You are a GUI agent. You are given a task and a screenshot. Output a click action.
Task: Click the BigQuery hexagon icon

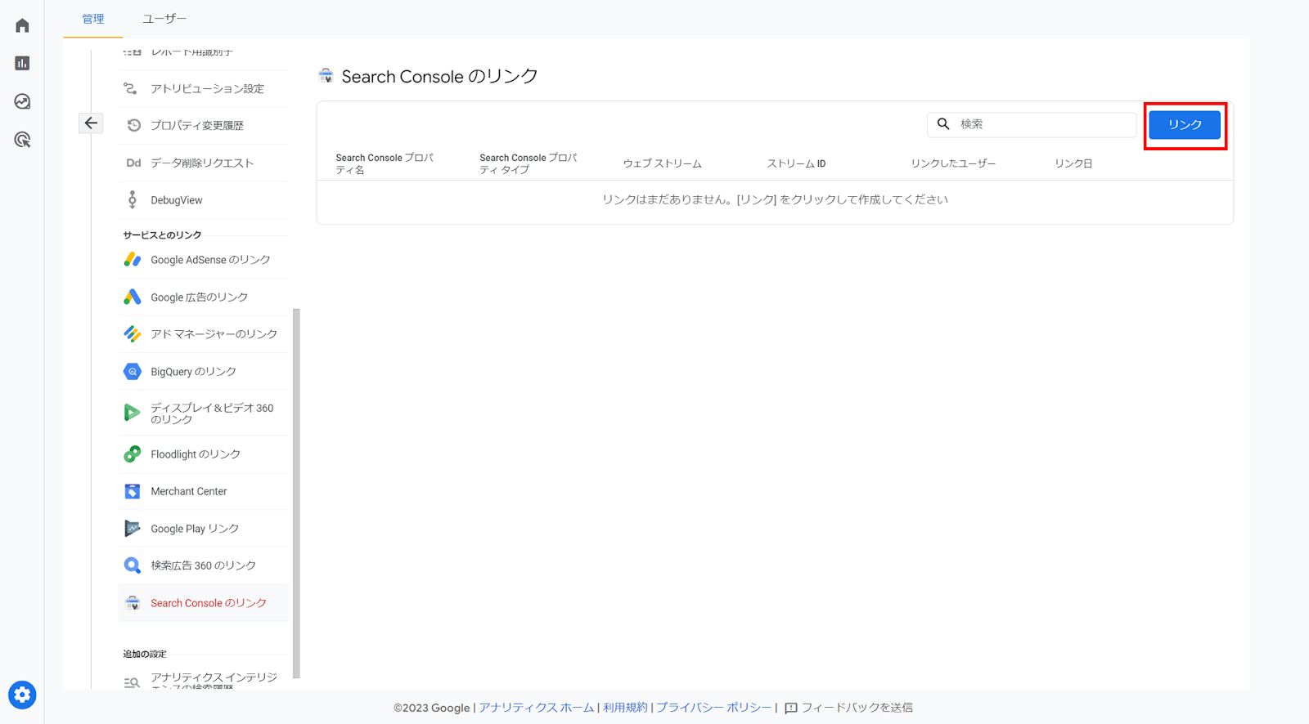coord(132,372)
